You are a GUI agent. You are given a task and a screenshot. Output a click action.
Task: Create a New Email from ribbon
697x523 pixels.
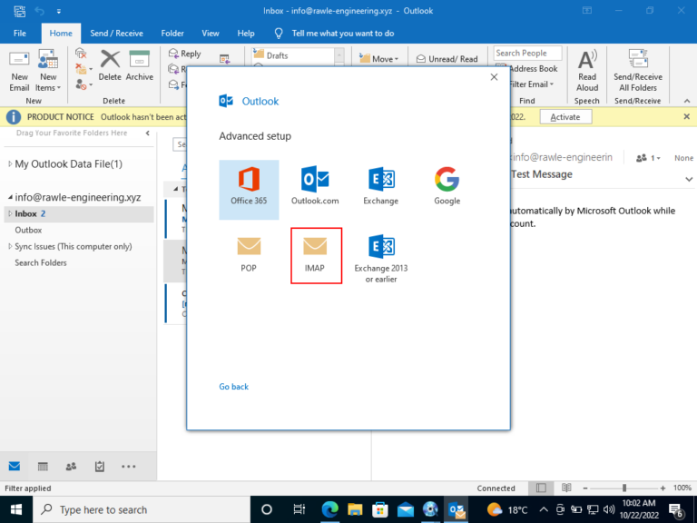click(x=19, y=71)
